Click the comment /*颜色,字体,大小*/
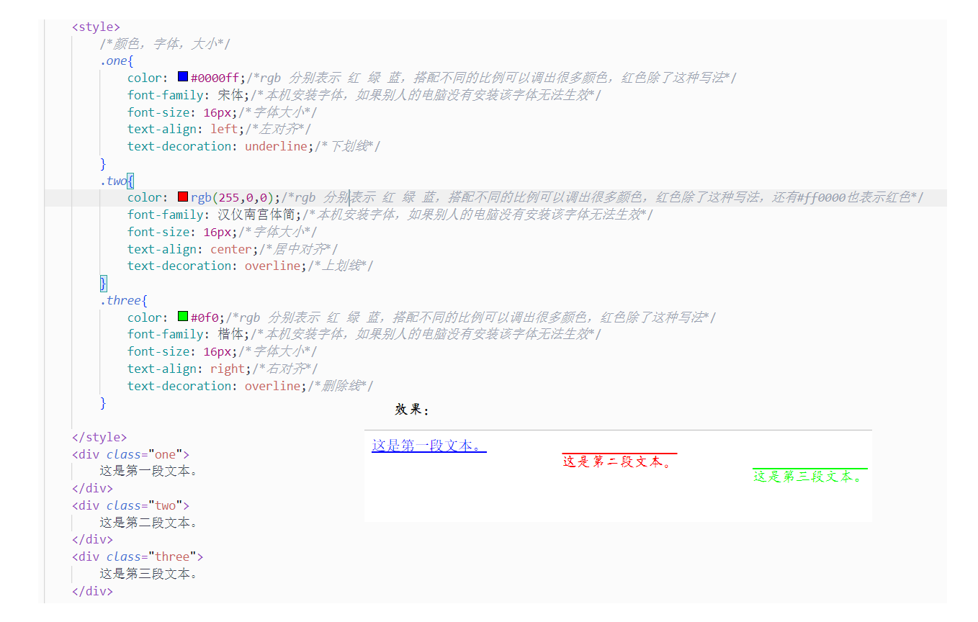Image resolution: width=978 pixels, height=622 pixels. pyautogui.click(x=165, y=44)
